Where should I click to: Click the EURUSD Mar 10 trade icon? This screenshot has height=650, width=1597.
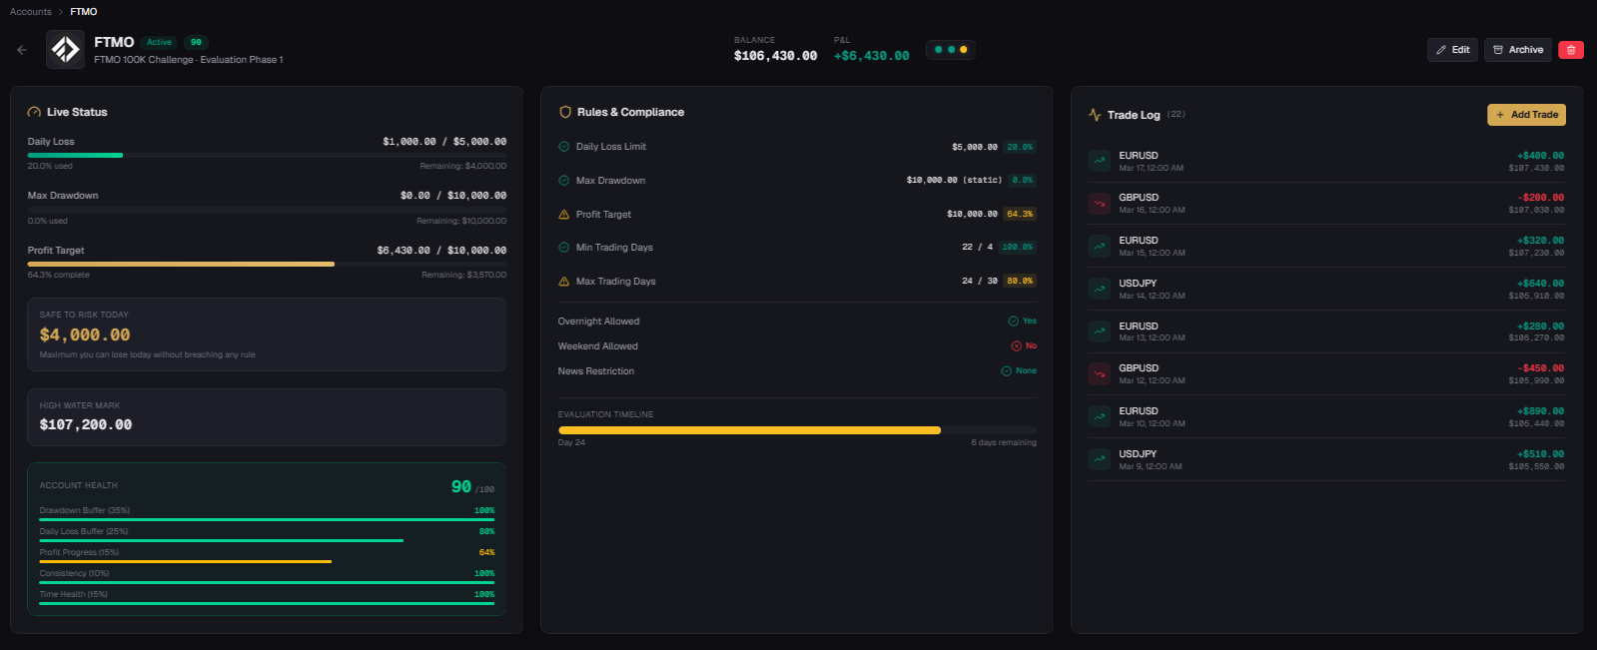tap(1100, 417)
